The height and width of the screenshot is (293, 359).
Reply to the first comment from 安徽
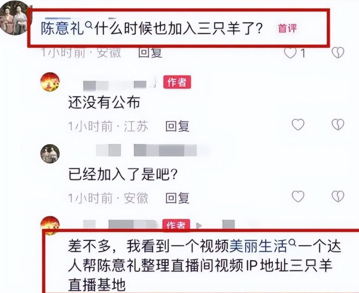[x=150, y=53]
